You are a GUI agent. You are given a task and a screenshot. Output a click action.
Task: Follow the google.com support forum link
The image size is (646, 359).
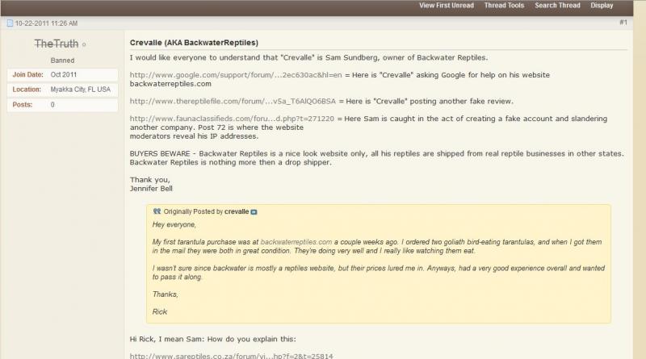pyautogui.click(x=236, y=75)
